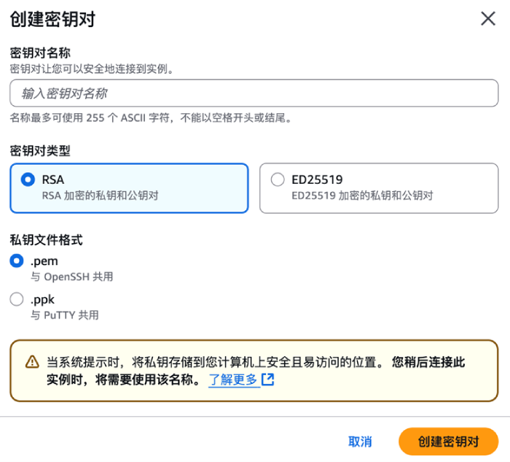Select the .pem file format radio
The width and height of the screenshot is (510, 462).
[x=16, y=261]
